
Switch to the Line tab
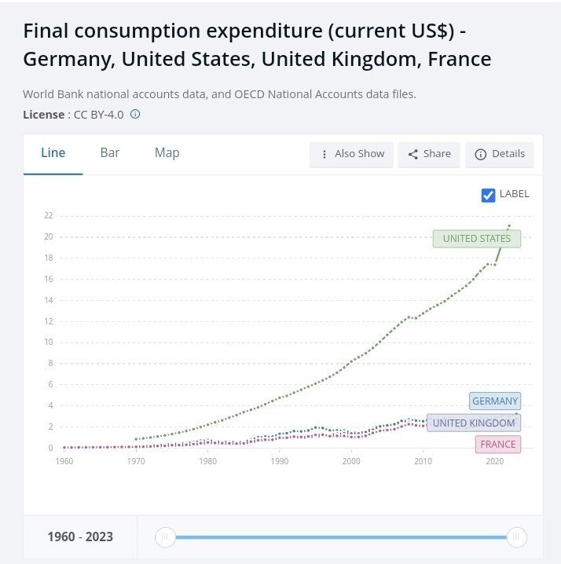click(x=53, y=153)
